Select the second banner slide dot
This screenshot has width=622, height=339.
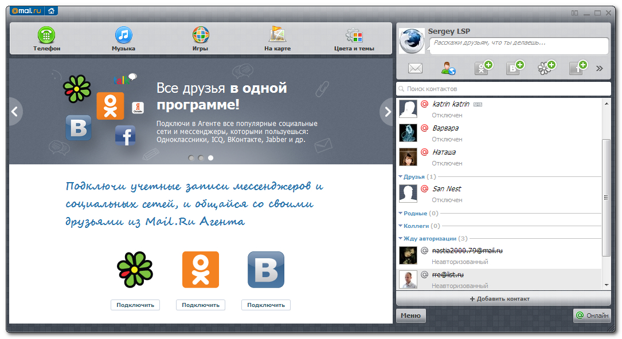pyautogui.click(x=201, y=157)
